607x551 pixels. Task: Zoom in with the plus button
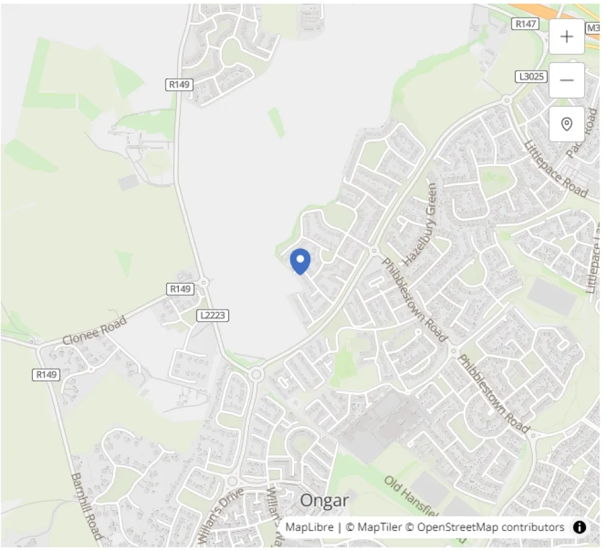[567, 37]
